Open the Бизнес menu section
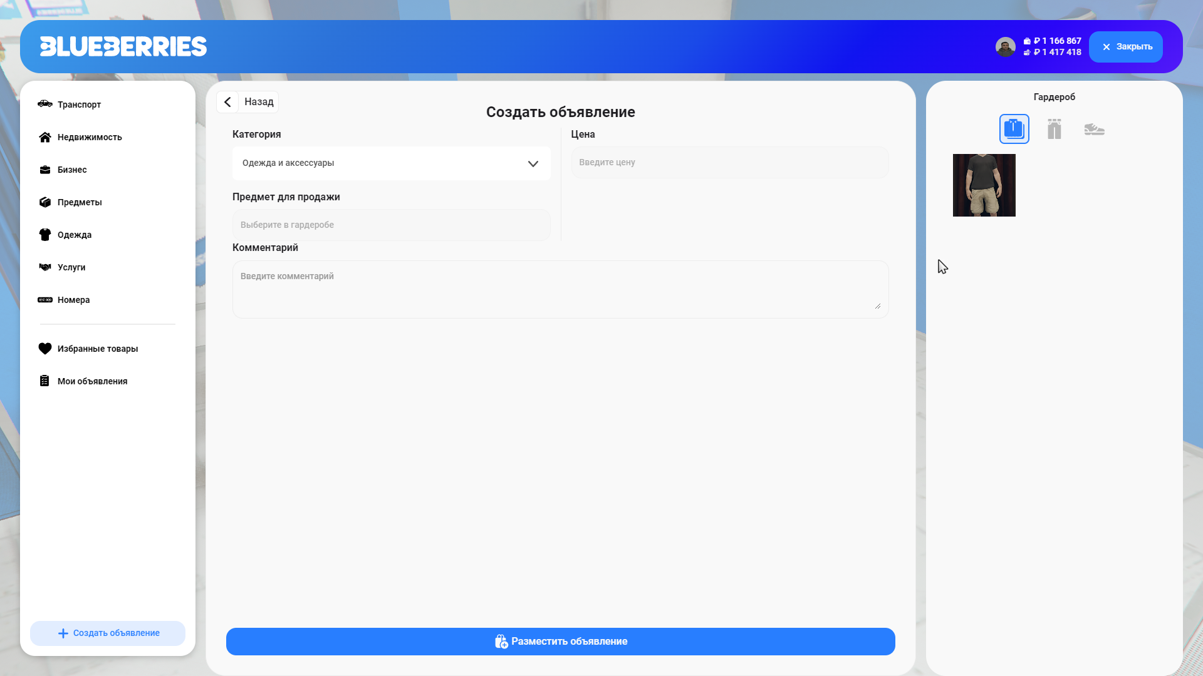 pyautogui.click(x=72, y=170)
